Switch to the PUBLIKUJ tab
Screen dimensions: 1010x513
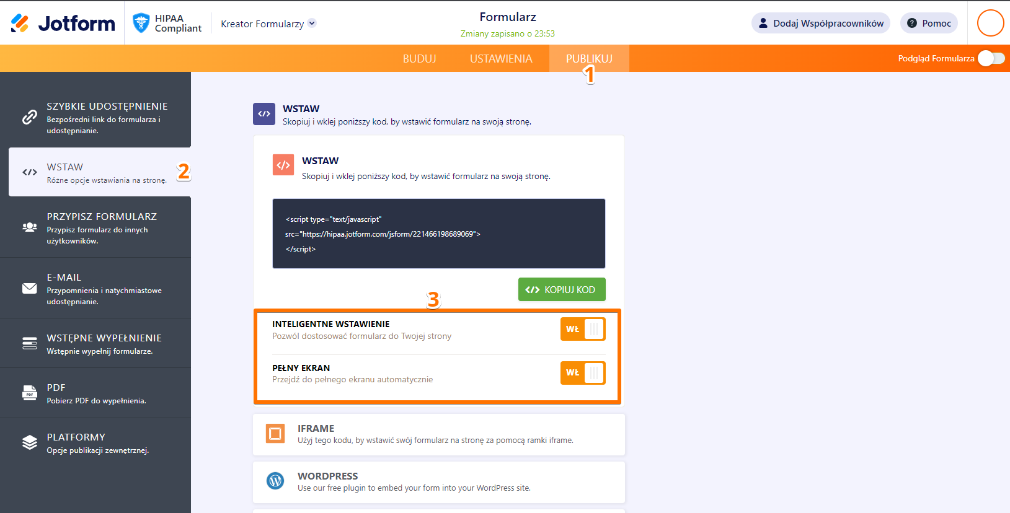589,59
